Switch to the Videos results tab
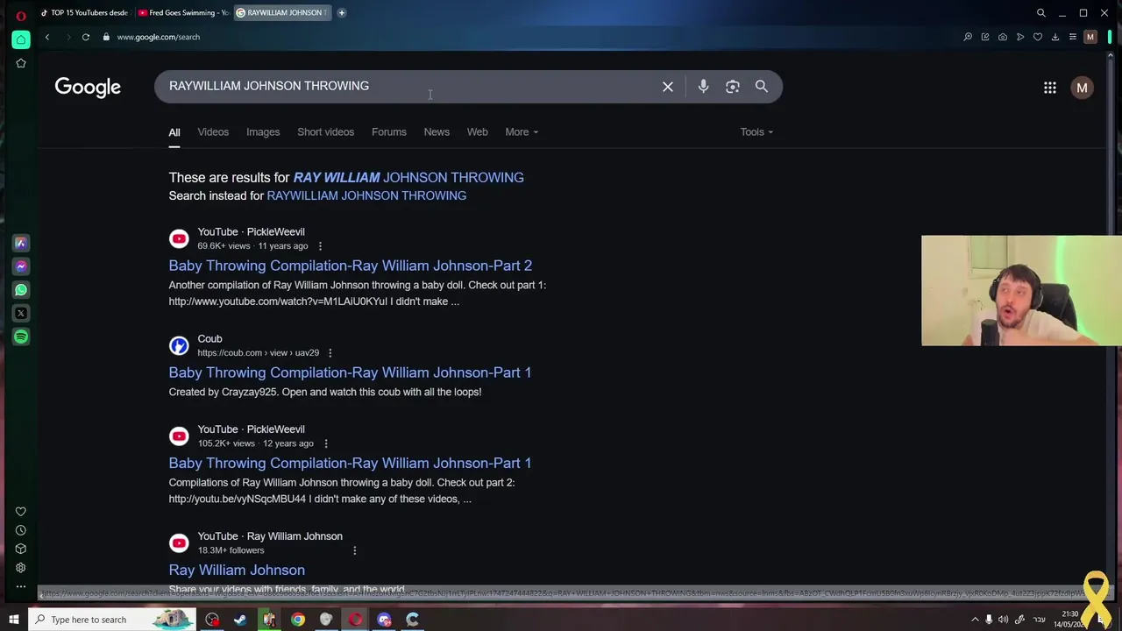Viewport: 1122px width, 631px height. [x=213, y=132]
